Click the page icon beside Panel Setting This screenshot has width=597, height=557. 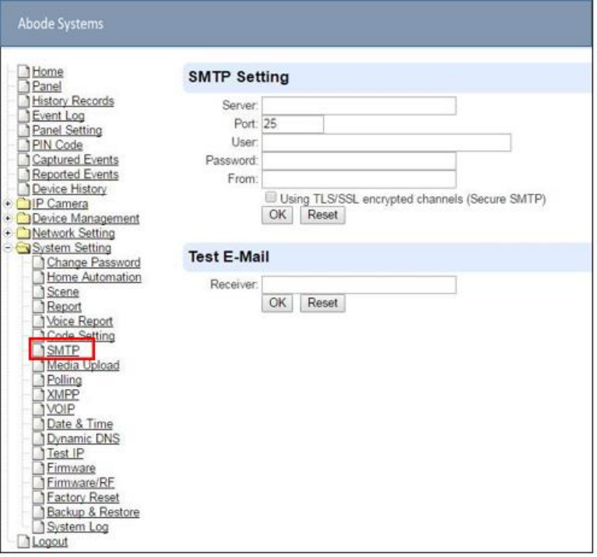(x=23, y=130)
